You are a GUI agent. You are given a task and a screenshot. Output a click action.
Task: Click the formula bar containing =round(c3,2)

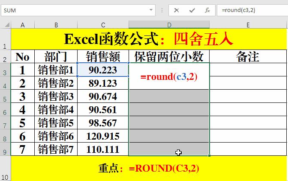coord(252,10)
